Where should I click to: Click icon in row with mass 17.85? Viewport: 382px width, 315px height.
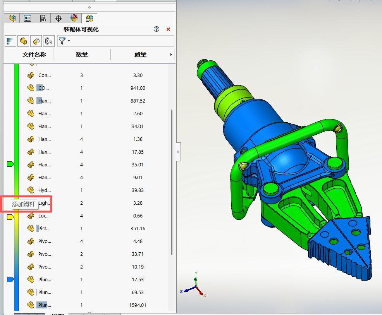pyautogui.click(x=31, y=152)
